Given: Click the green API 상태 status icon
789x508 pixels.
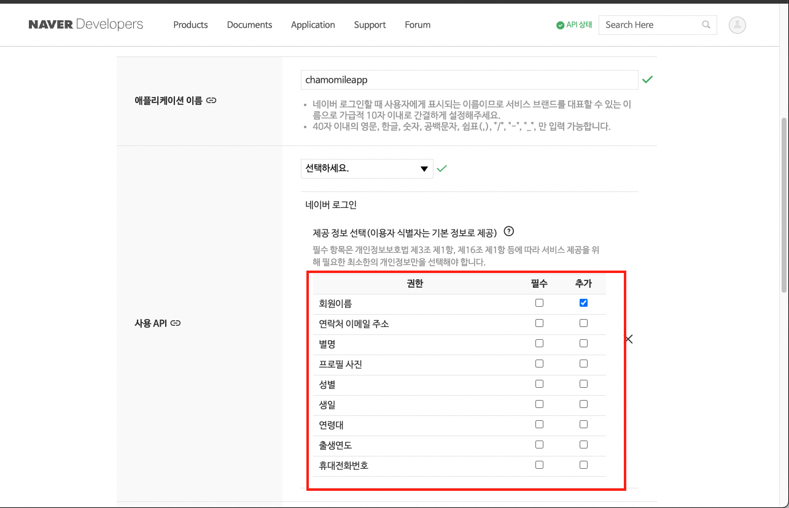Looking at the screenshot, I should tap(560, 25).
